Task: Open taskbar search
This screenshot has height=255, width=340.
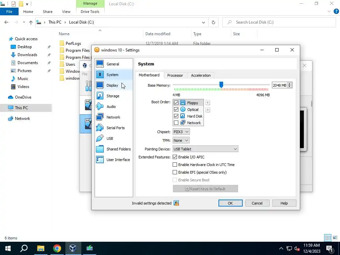Action: (24, 248)
